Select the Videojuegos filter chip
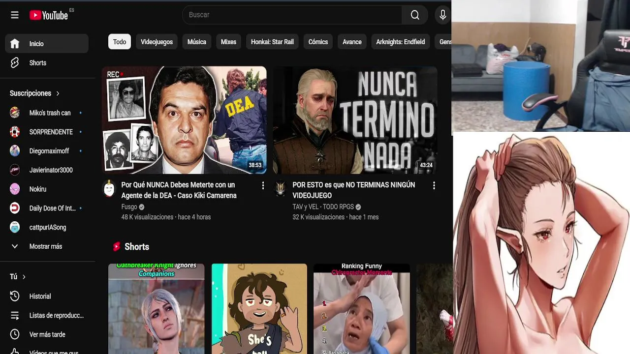 (157, 42)
